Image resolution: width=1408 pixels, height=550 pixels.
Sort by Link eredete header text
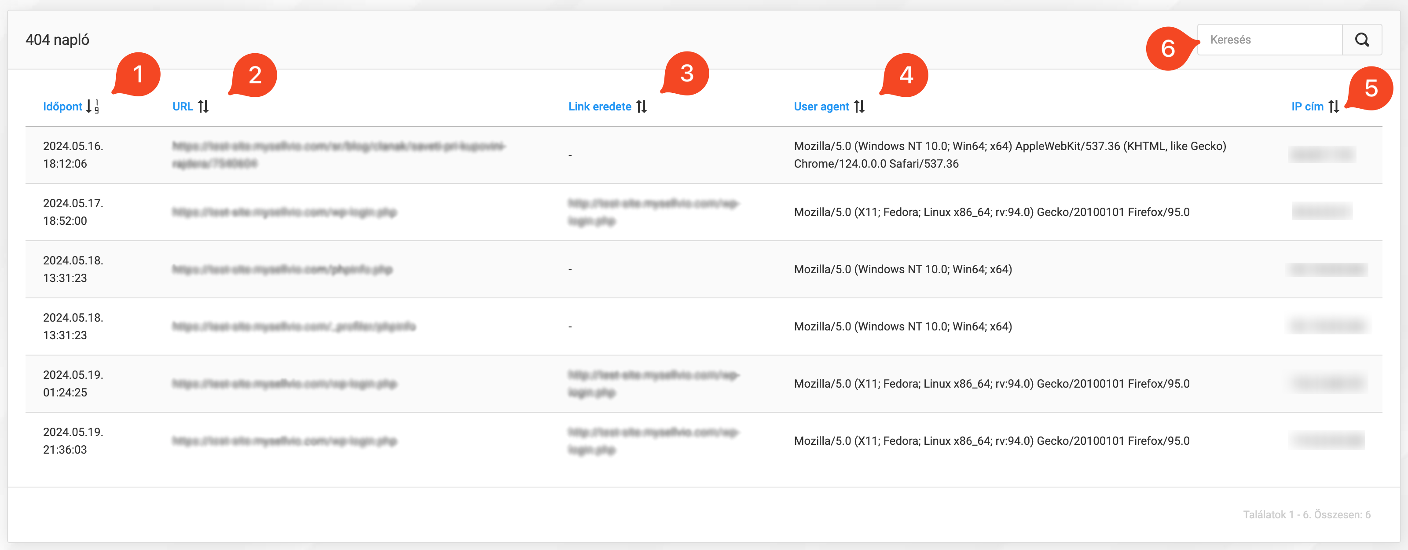pos(600,106)
